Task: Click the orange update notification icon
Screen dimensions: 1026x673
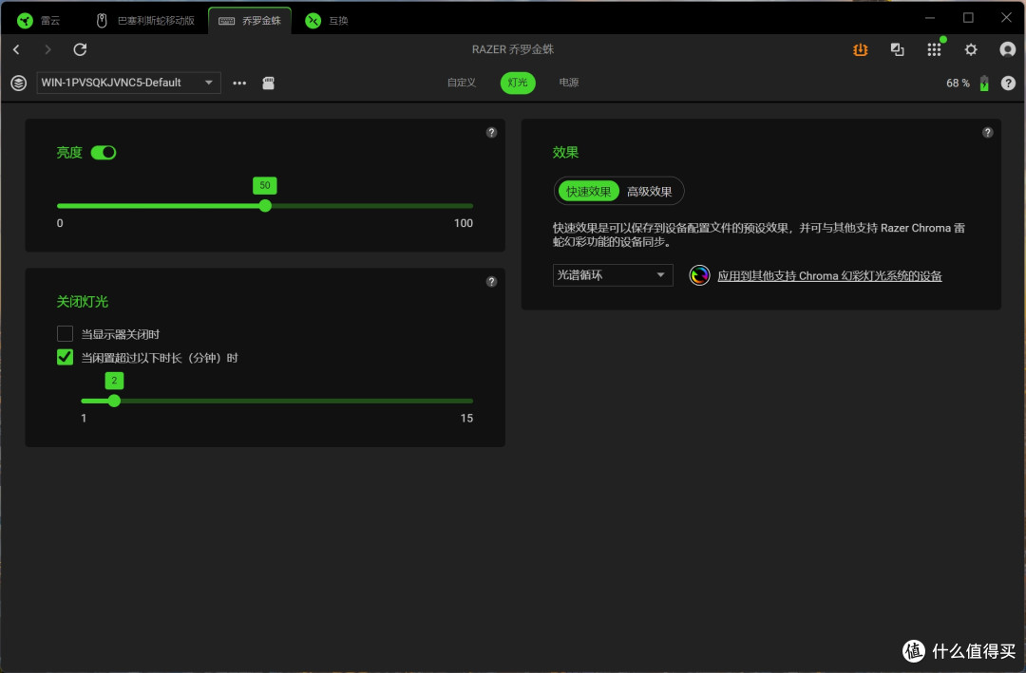Action: (861, 49)
